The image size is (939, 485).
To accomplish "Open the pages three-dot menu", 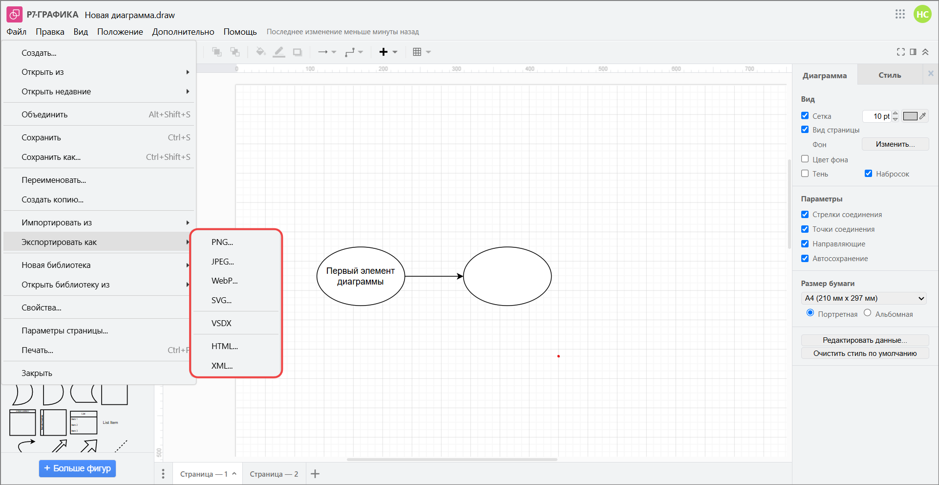I will [163, 474].
